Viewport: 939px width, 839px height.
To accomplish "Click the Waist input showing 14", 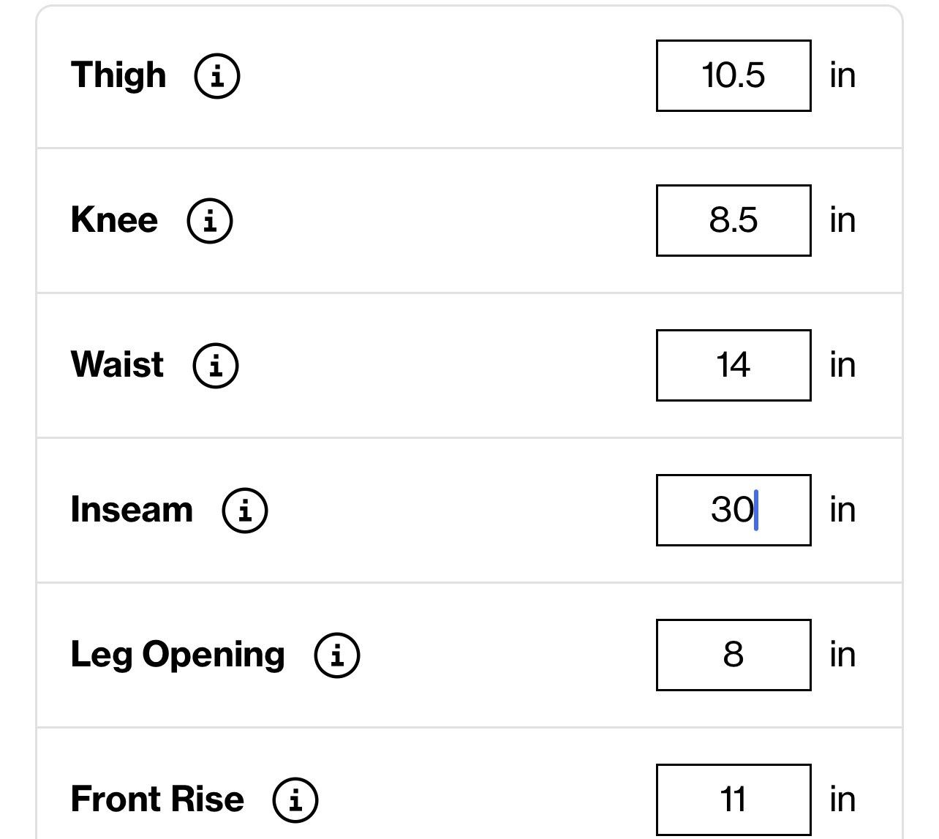I will [x=734, y=365].
